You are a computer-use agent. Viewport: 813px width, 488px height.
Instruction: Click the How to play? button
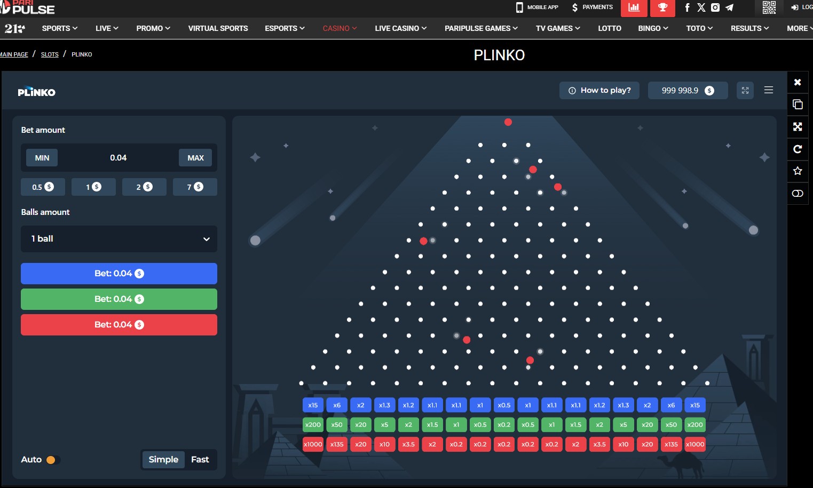pyautogui.click(x=599, y=91)
